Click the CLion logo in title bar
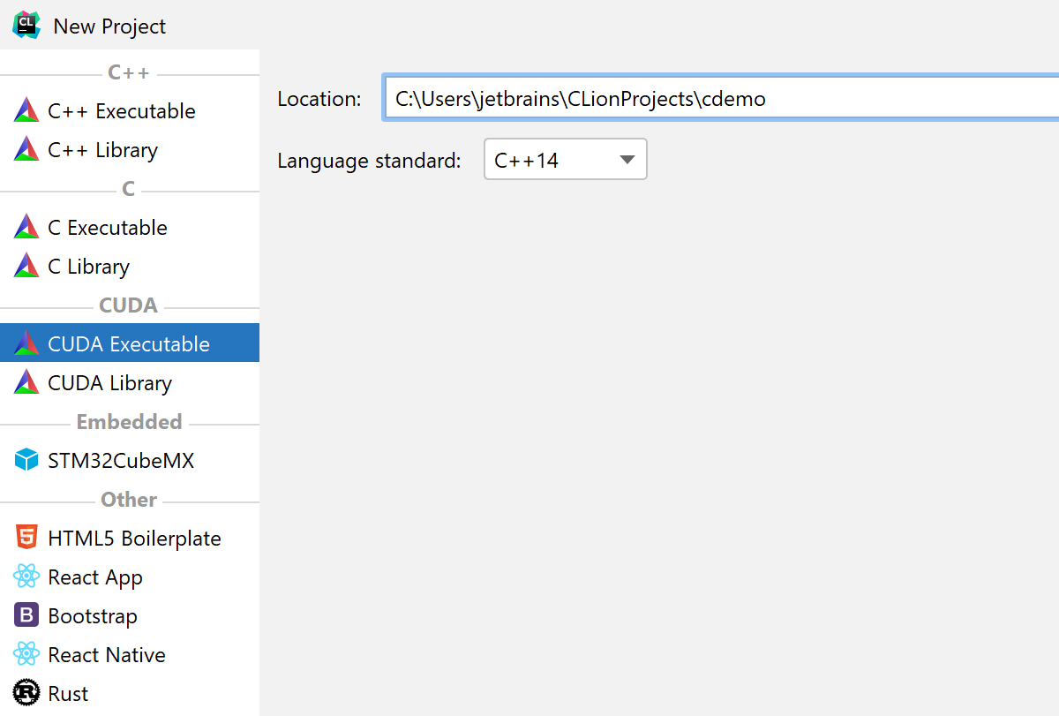This screenshot has width=1059, height=716. [x=26, y=25]
